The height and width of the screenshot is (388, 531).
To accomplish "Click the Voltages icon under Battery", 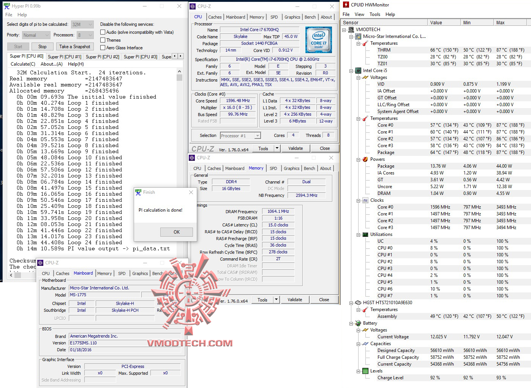I will tap(365, 330).
